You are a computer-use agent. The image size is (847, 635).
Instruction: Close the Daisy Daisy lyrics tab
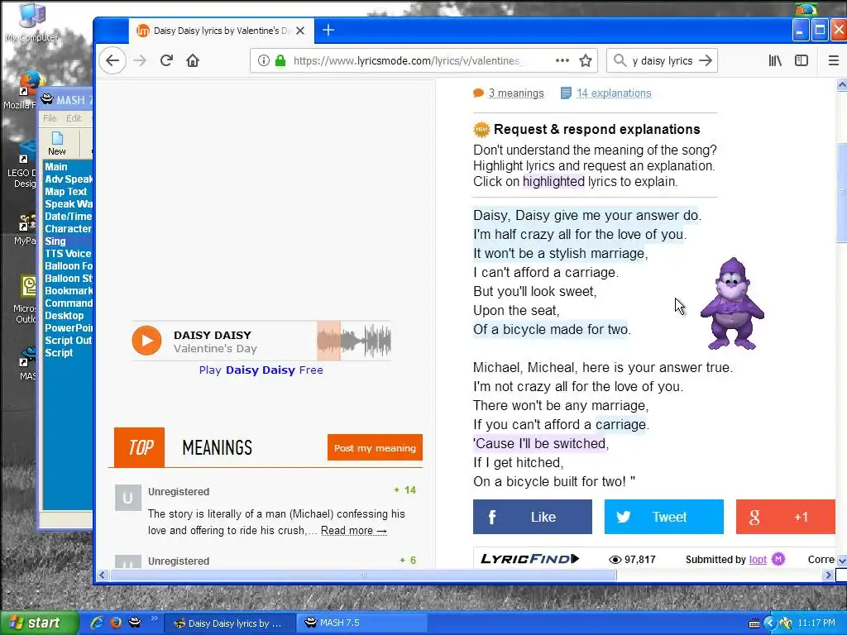[x=301, y=31]
